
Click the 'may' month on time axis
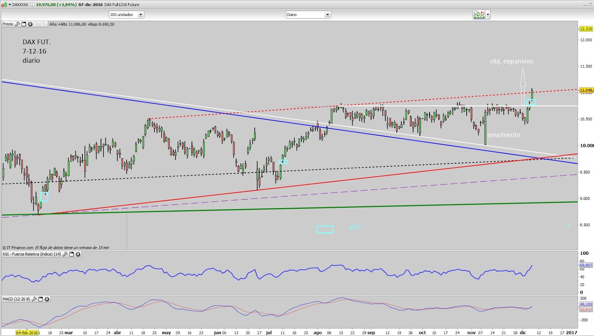click(x=166, y=333)
